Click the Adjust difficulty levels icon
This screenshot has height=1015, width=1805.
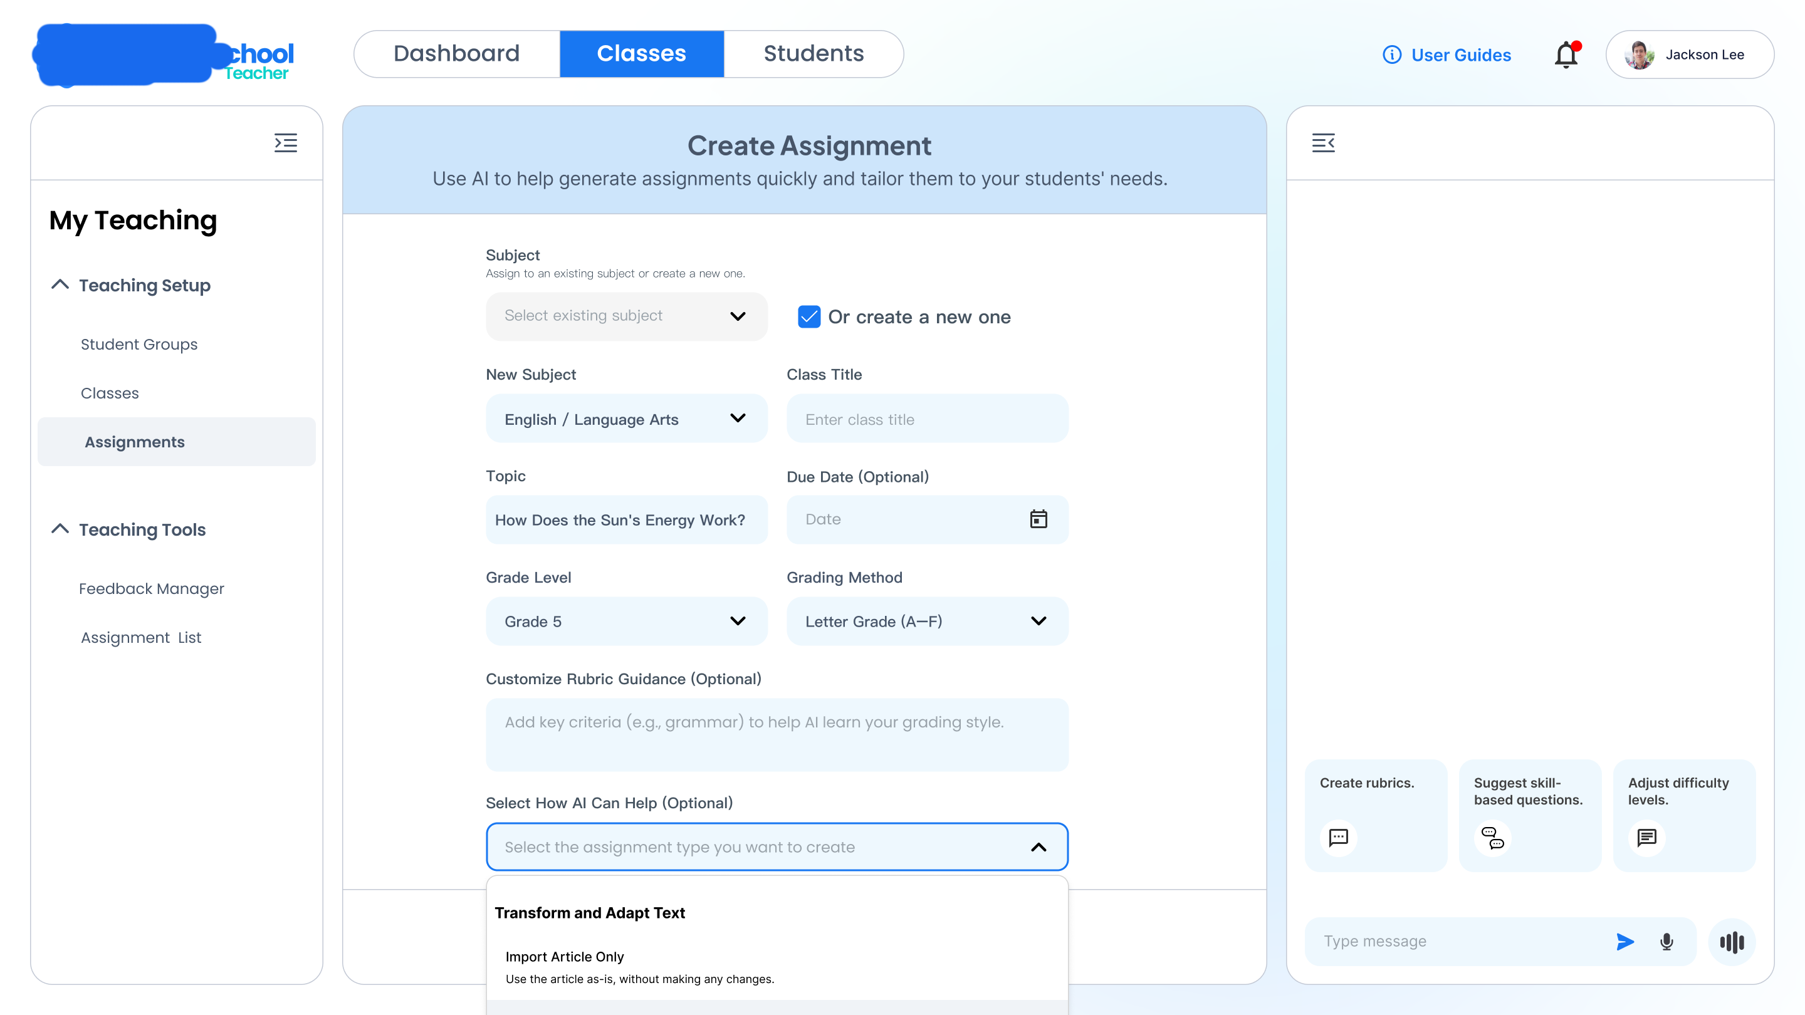click(1646, 838)
